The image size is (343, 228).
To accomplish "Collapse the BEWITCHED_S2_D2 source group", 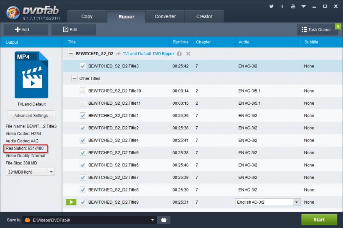I will tap(71, 54).
